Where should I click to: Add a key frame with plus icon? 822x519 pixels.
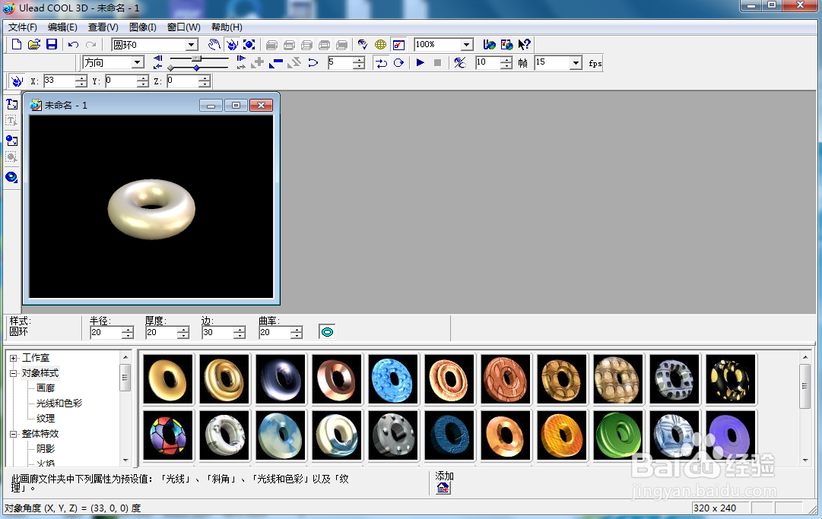click(x=257, y=63)
